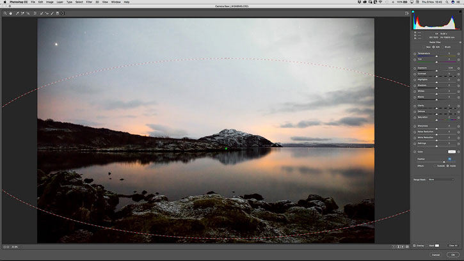464x261 pixels.
Task: Open the Filter menu
Action: (89, 2)
